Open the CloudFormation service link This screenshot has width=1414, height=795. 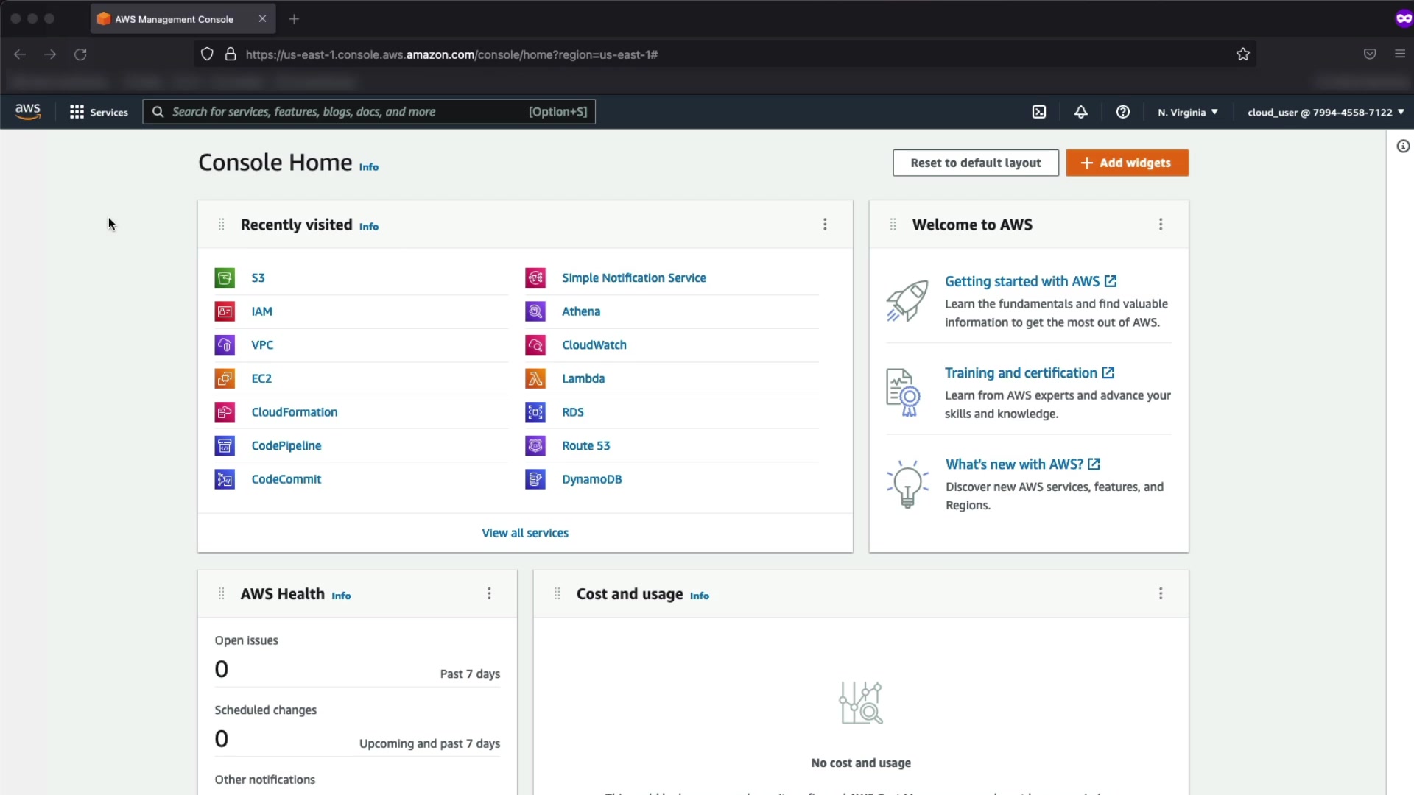coord(295,412)
